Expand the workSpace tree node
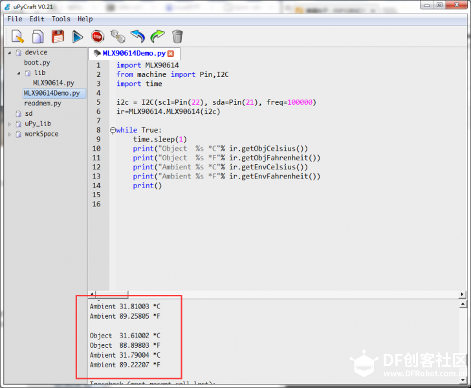 (x=10, y=135)
